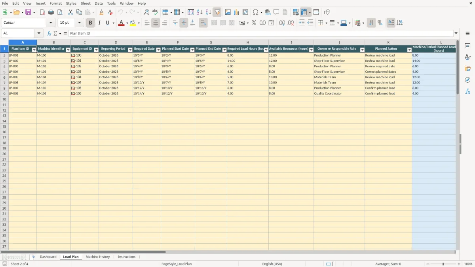Viewport: 475px width, 267px height.
Task: Select column header G
Action: tap(211, 42)
